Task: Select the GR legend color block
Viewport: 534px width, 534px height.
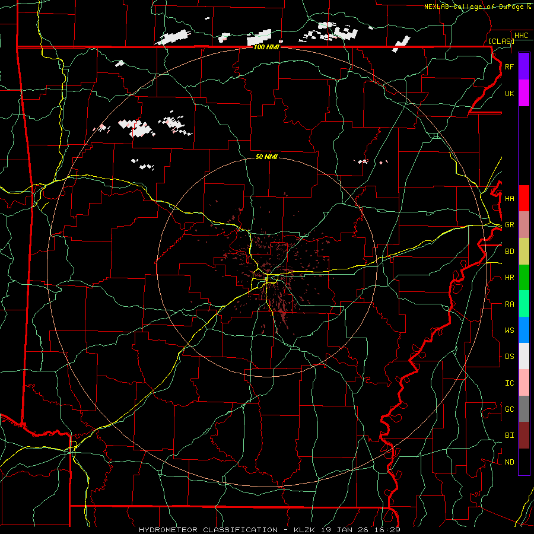Action: 524,225
